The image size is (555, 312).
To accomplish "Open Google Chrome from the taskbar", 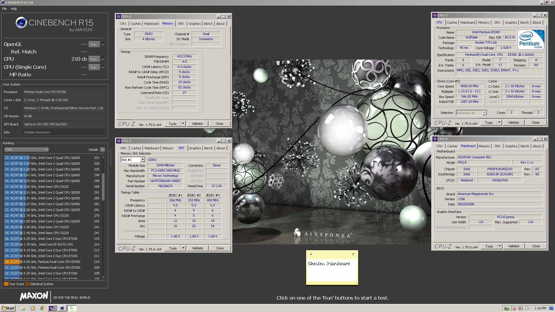I will point(42,308).
